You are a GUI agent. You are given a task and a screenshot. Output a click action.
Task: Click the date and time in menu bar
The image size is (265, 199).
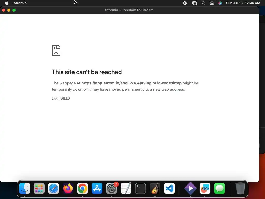[243, 3]
